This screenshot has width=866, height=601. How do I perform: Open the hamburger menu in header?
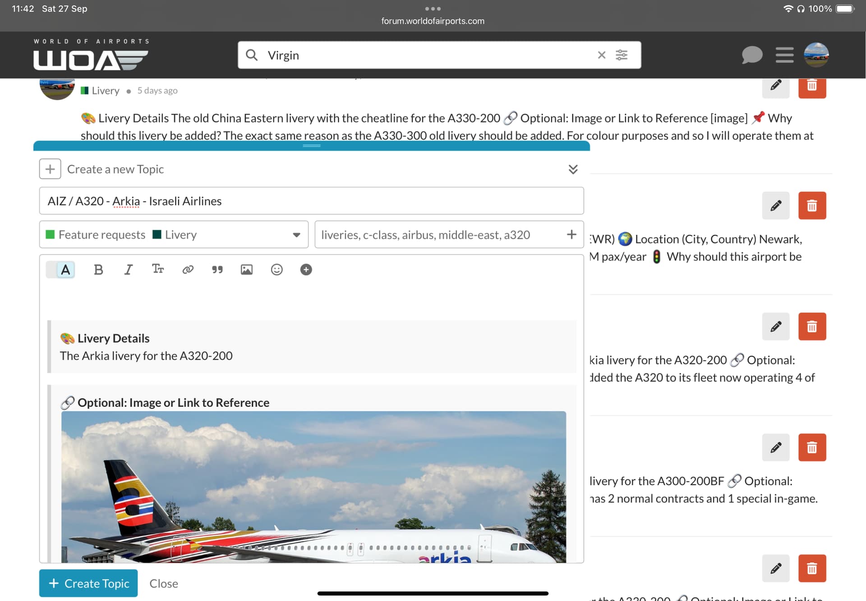(784, 55)
